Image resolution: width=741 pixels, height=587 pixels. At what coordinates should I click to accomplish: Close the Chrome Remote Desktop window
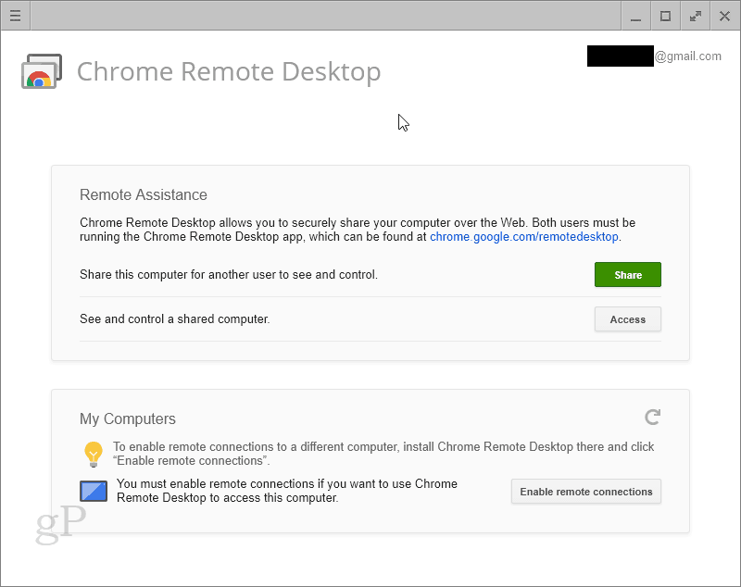point(724,16)
